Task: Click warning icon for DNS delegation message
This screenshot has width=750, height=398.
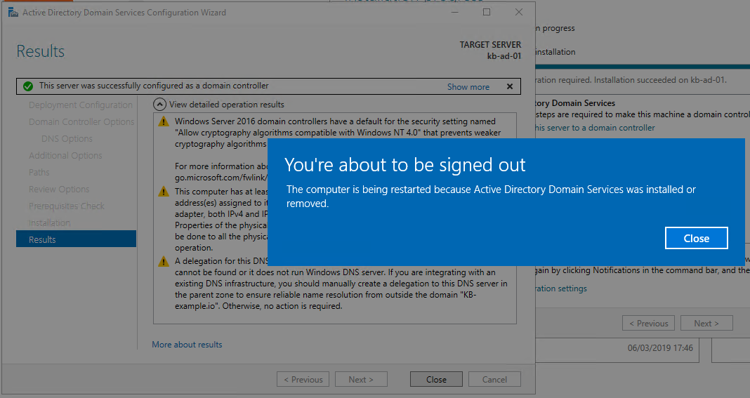Action: pos(164,262)
